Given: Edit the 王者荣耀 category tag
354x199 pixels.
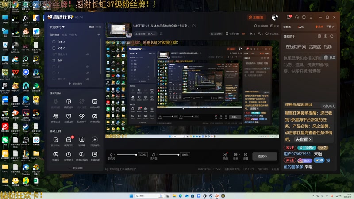Looking at the screenshot, I should pos(161,34).
